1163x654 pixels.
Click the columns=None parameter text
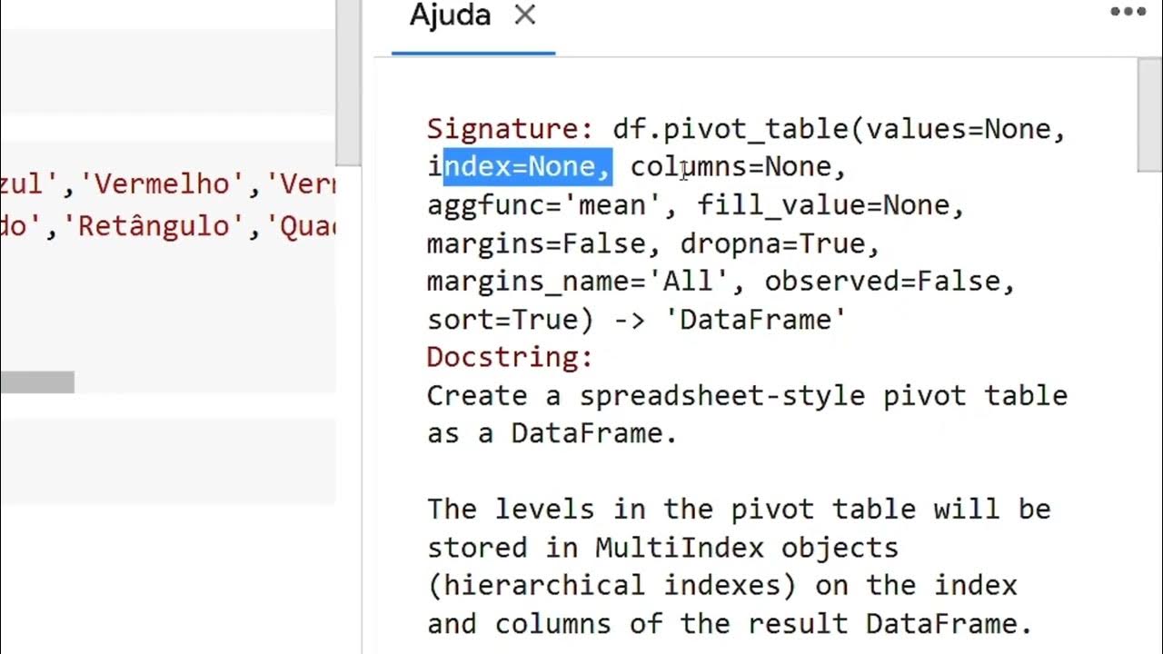(737, 167)
